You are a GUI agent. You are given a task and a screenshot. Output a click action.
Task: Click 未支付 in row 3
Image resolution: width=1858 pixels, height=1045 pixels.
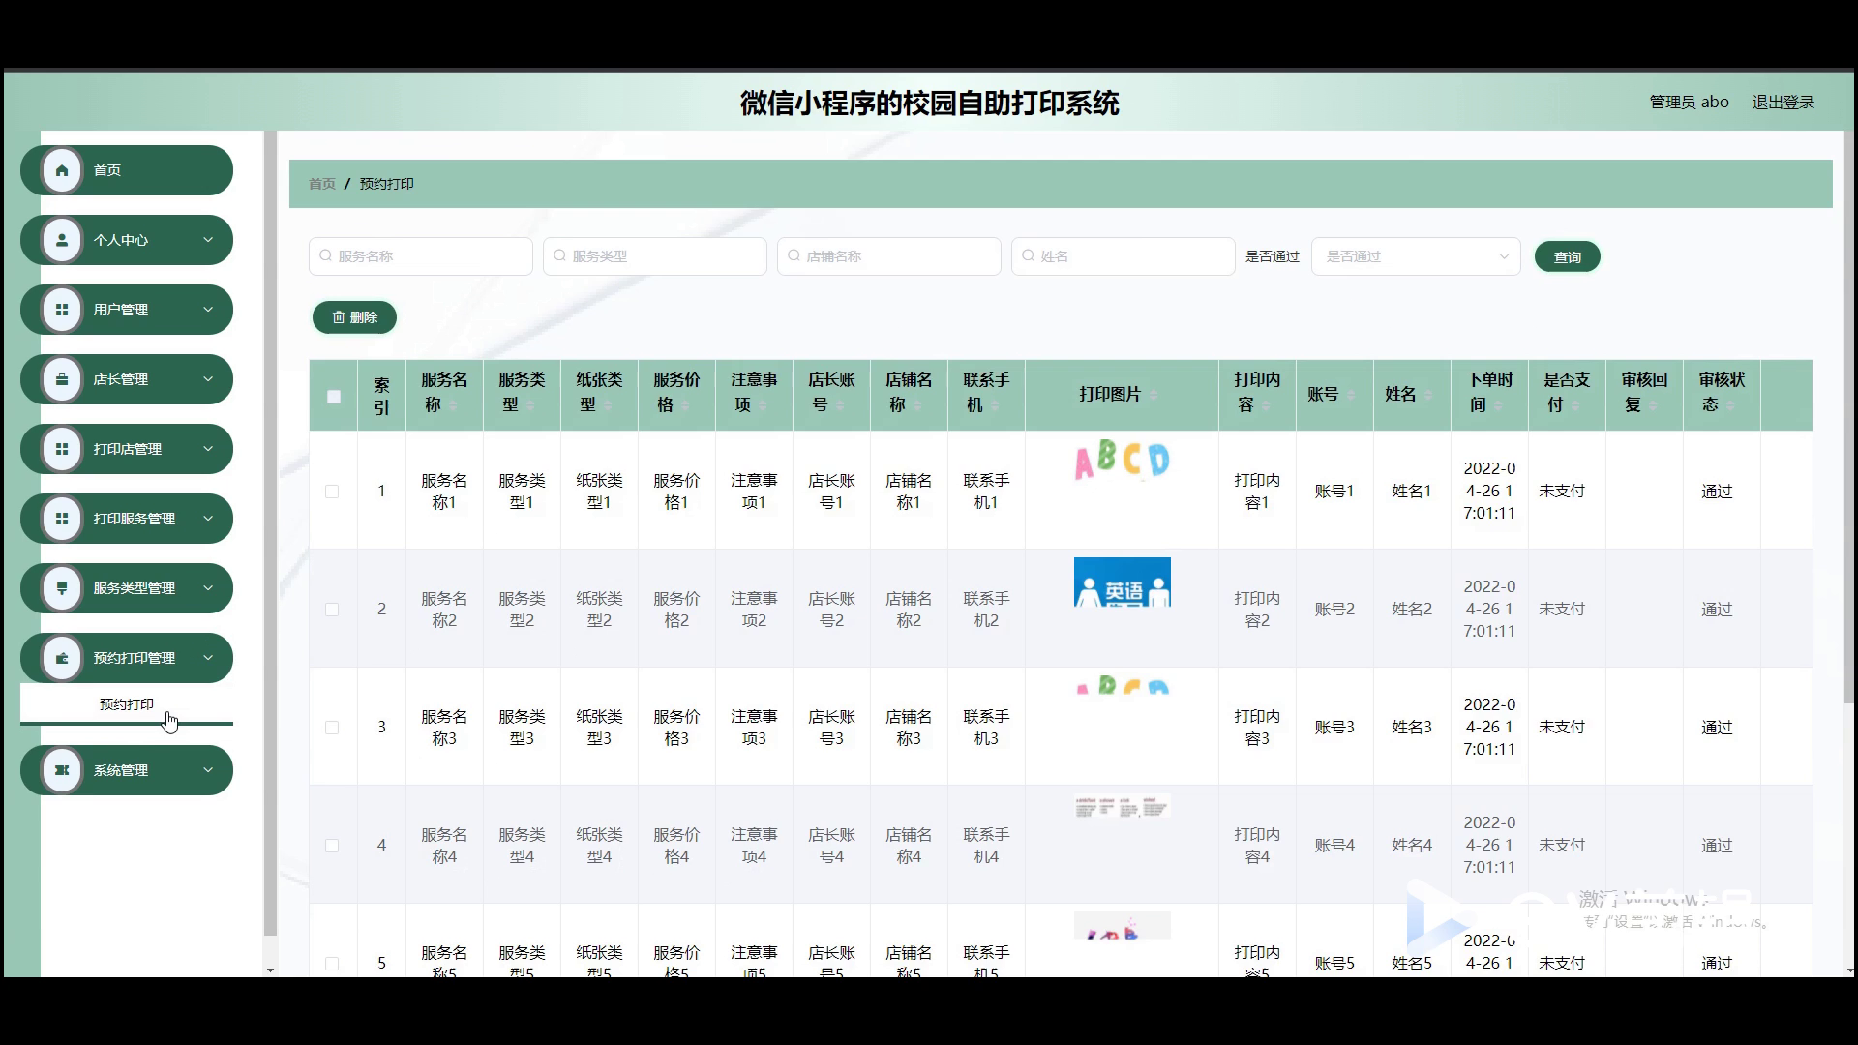[x=1562, y=728]
